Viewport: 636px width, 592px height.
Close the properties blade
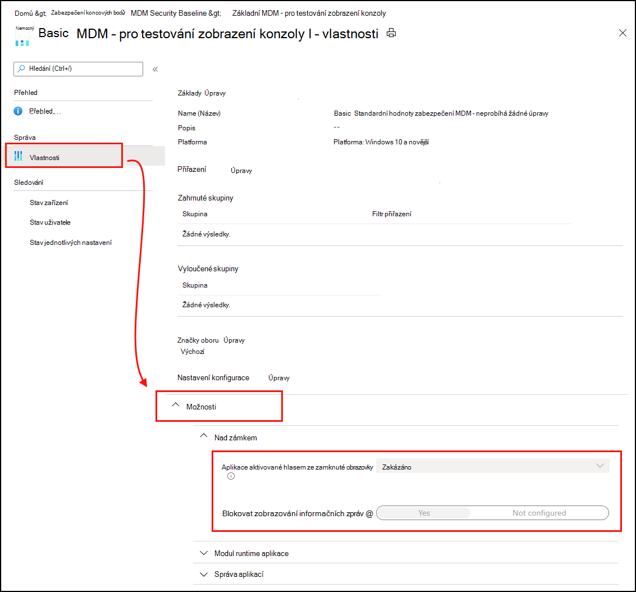pos(623,33)
